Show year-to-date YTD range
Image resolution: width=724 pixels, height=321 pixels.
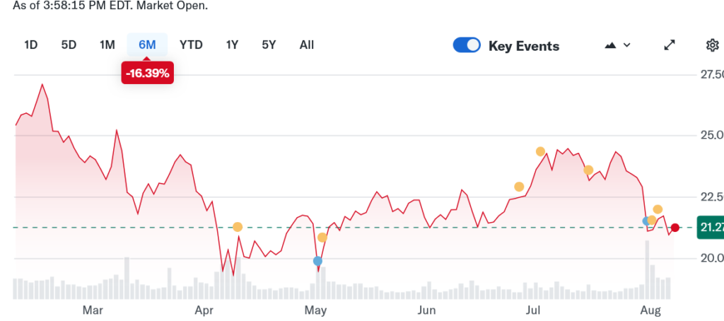(191, 45)
